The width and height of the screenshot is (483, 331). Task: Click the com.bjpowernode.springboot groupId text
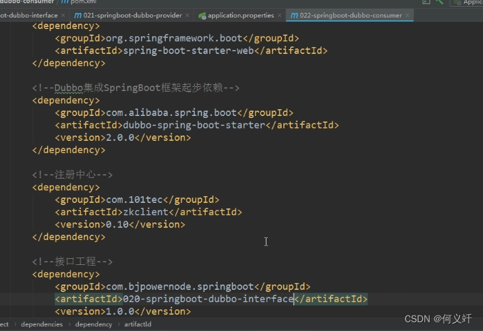pyautogui.click(x=180, y=287)
